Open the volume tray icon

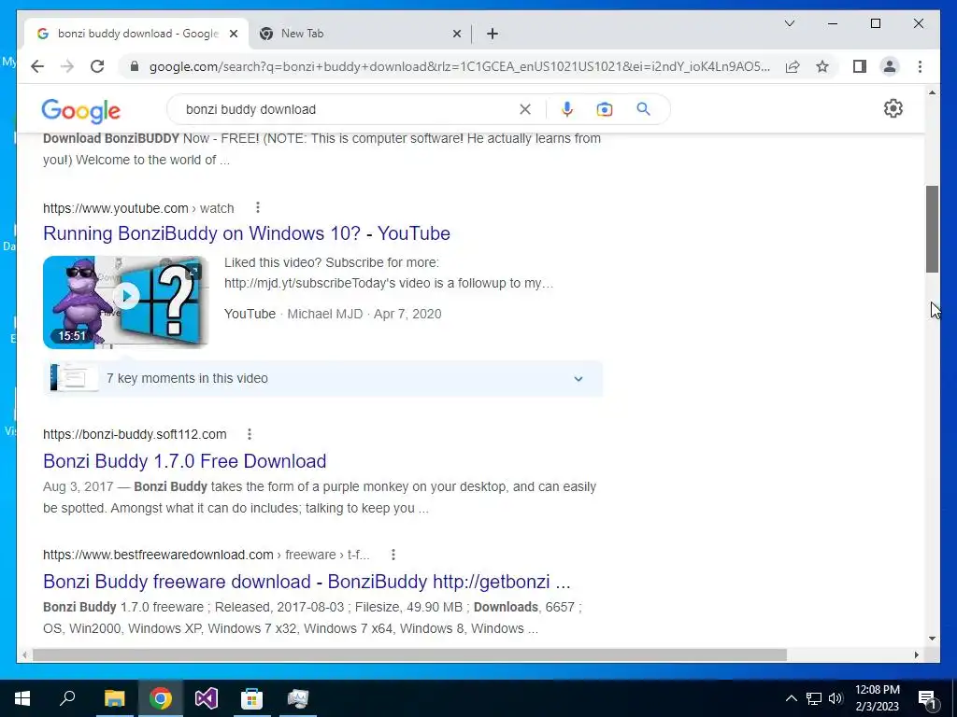836,698
